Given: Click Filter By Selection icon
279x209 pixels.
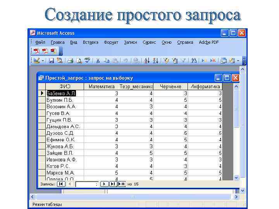Looking at the screenshot, I should coord(166,61).
